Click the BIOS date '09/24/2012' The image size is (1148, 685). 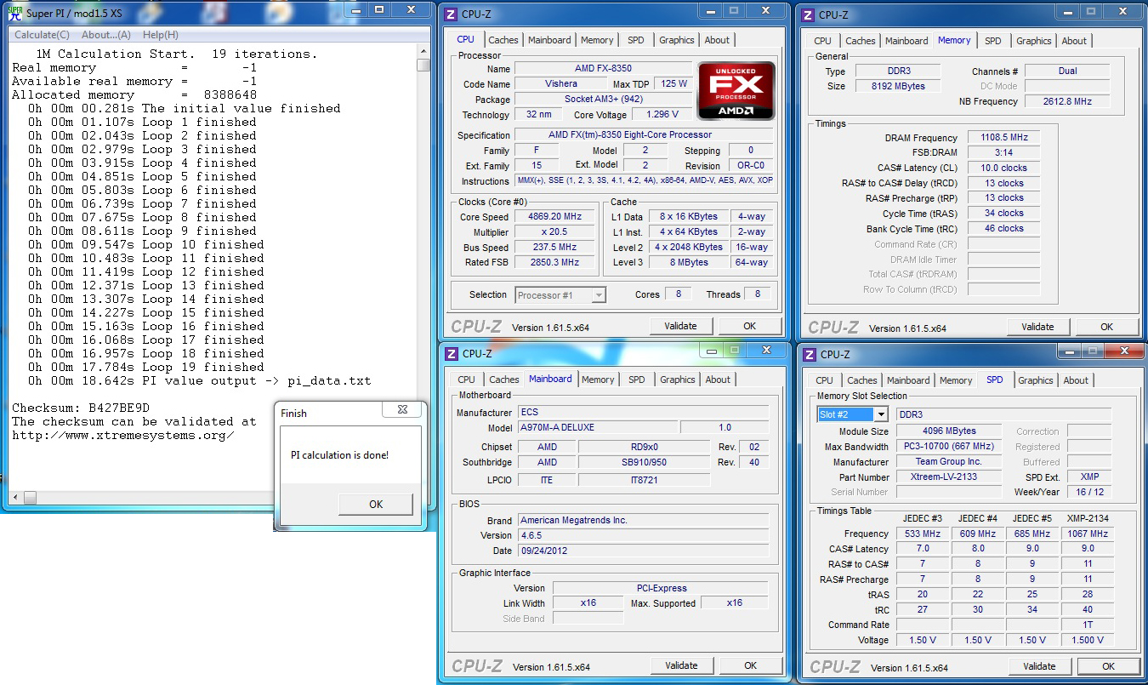pyautogui.click(x=643, y=551)
